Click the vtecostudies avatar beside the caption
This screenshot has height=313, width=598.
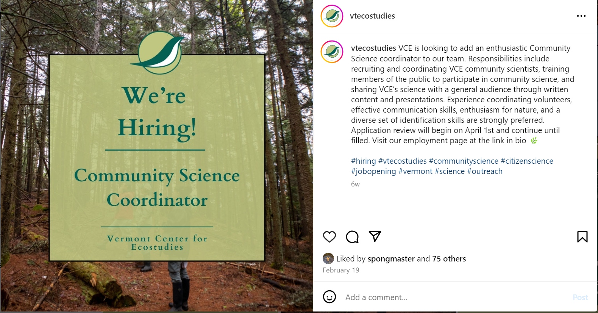pyautogui.click(x=332, y=52)
